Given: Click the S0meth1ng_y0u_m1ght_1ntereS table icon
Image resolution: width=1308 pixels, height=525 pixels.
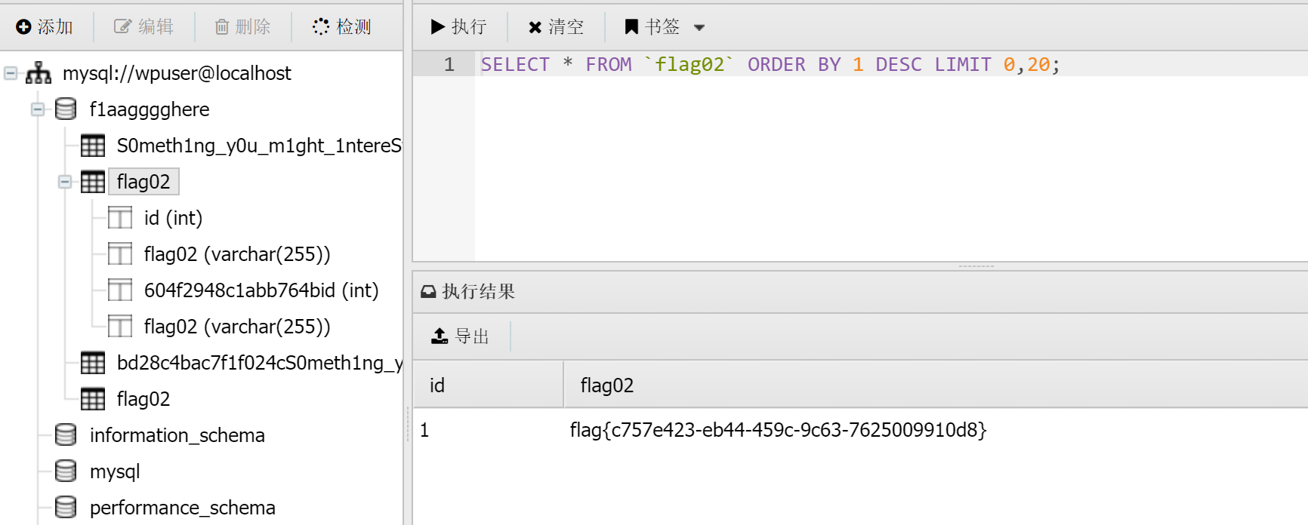Looking at the screenshot, I should pos(93,146).
